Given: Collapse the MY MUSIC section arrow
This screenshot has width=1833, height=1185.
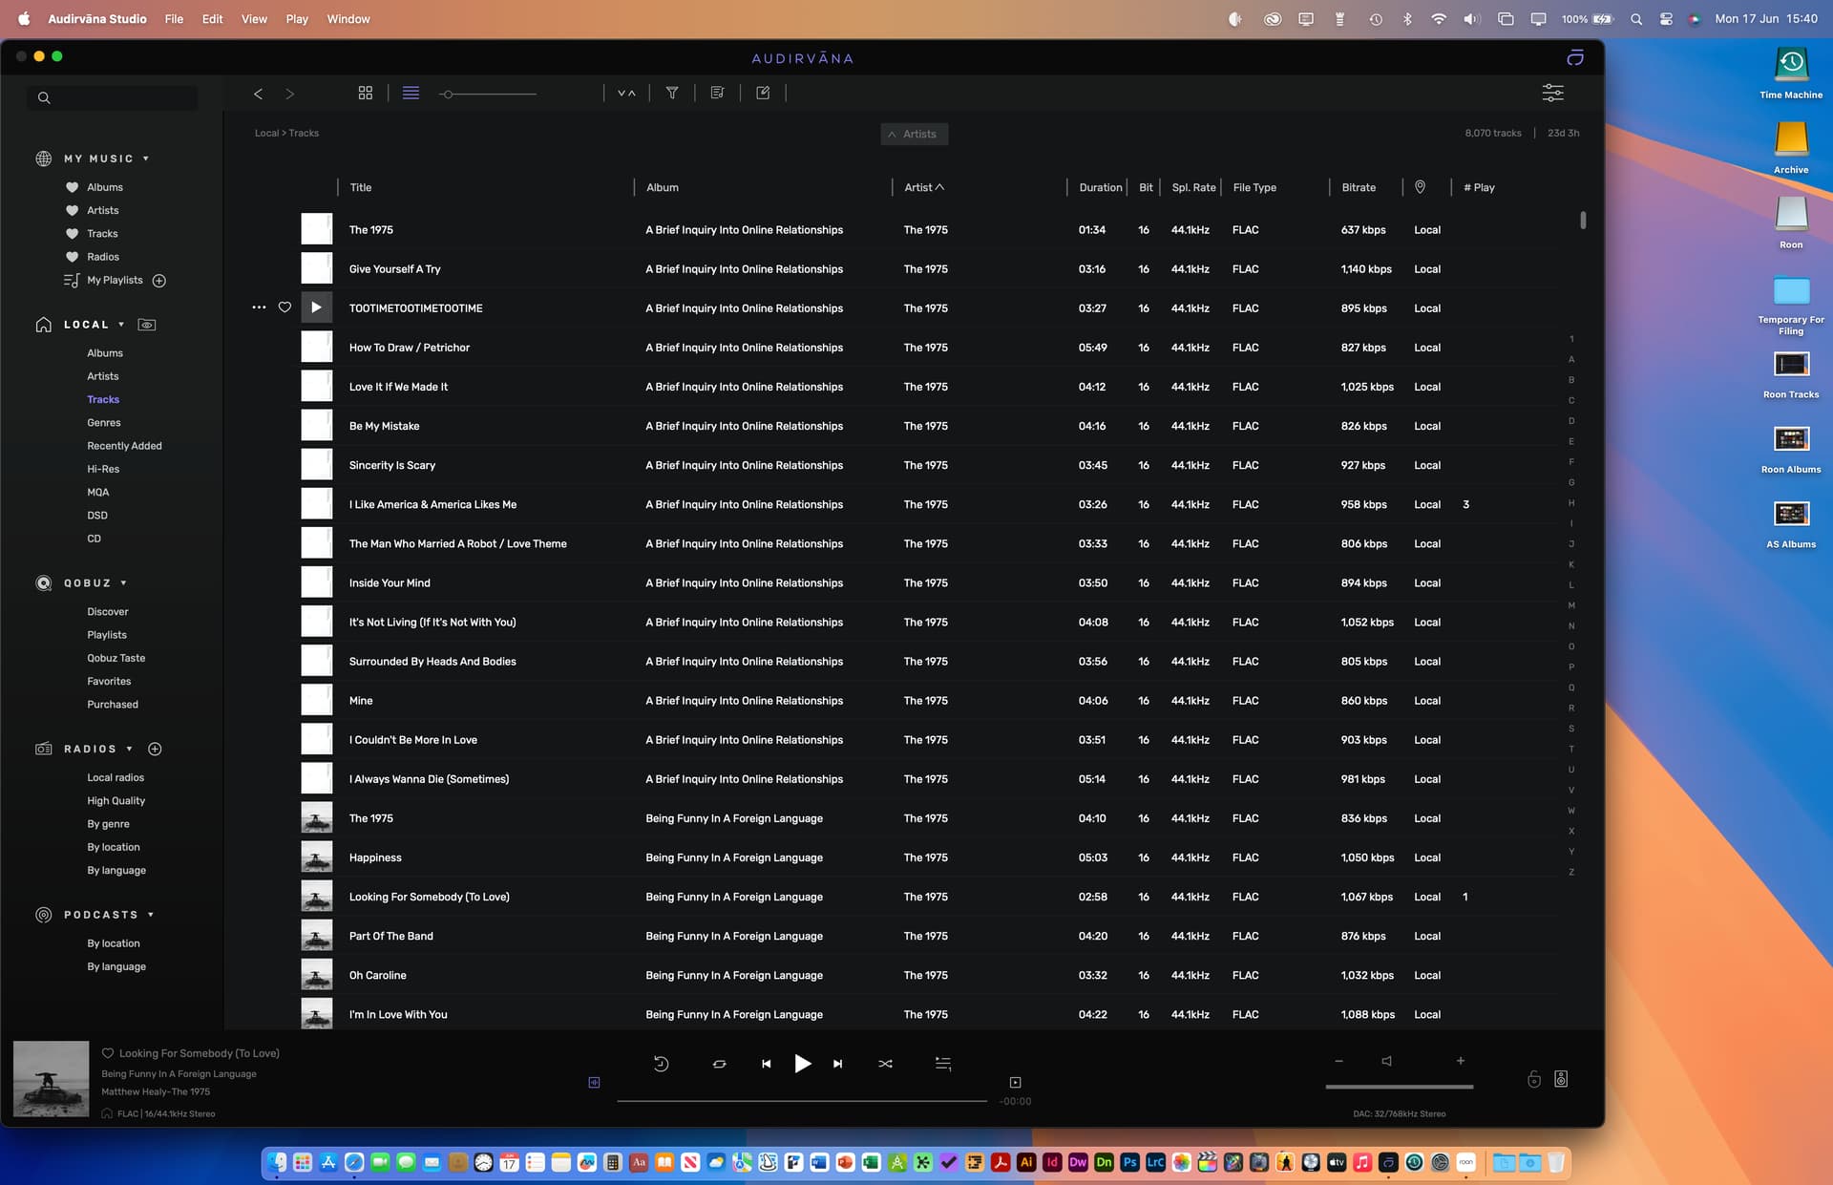Looking at the screenshot, I should tap(146, 159).
